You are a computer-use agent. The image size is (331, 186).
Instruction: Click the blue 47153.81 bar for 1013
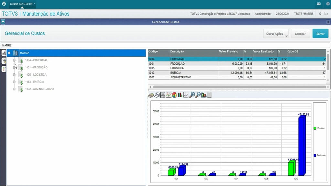pos(302,146)
